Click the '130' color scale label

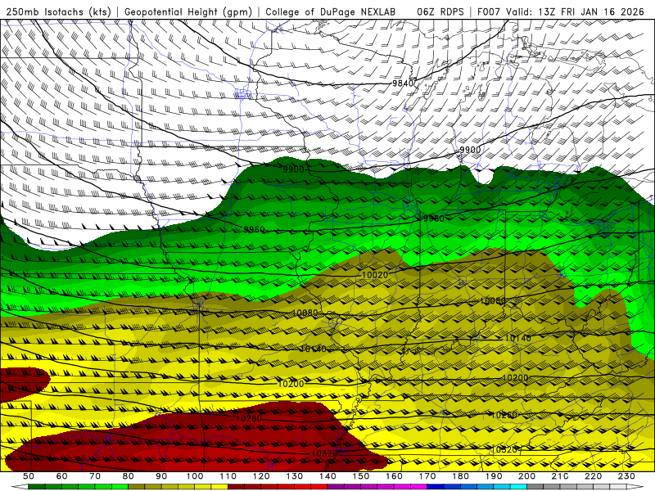(x=295, y=476)
